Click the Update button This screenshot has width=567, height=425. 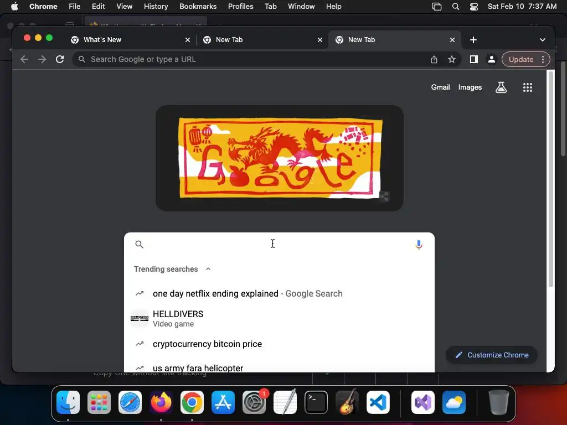pyautogui.click(x=520, y=59)
